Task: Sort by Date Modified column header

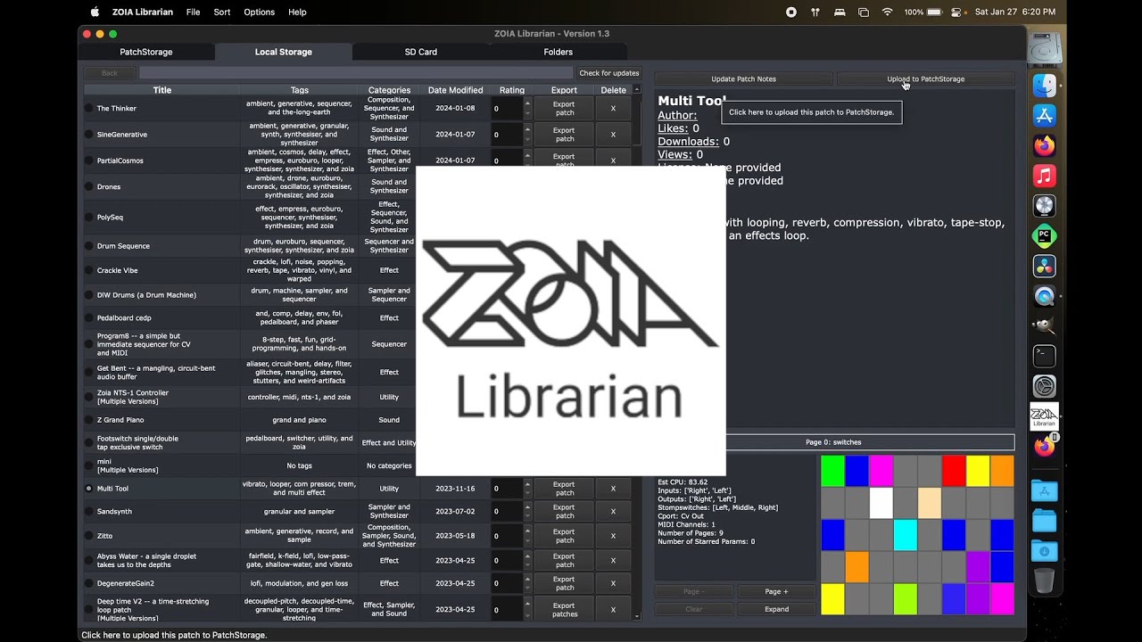Action: (455, 90)
